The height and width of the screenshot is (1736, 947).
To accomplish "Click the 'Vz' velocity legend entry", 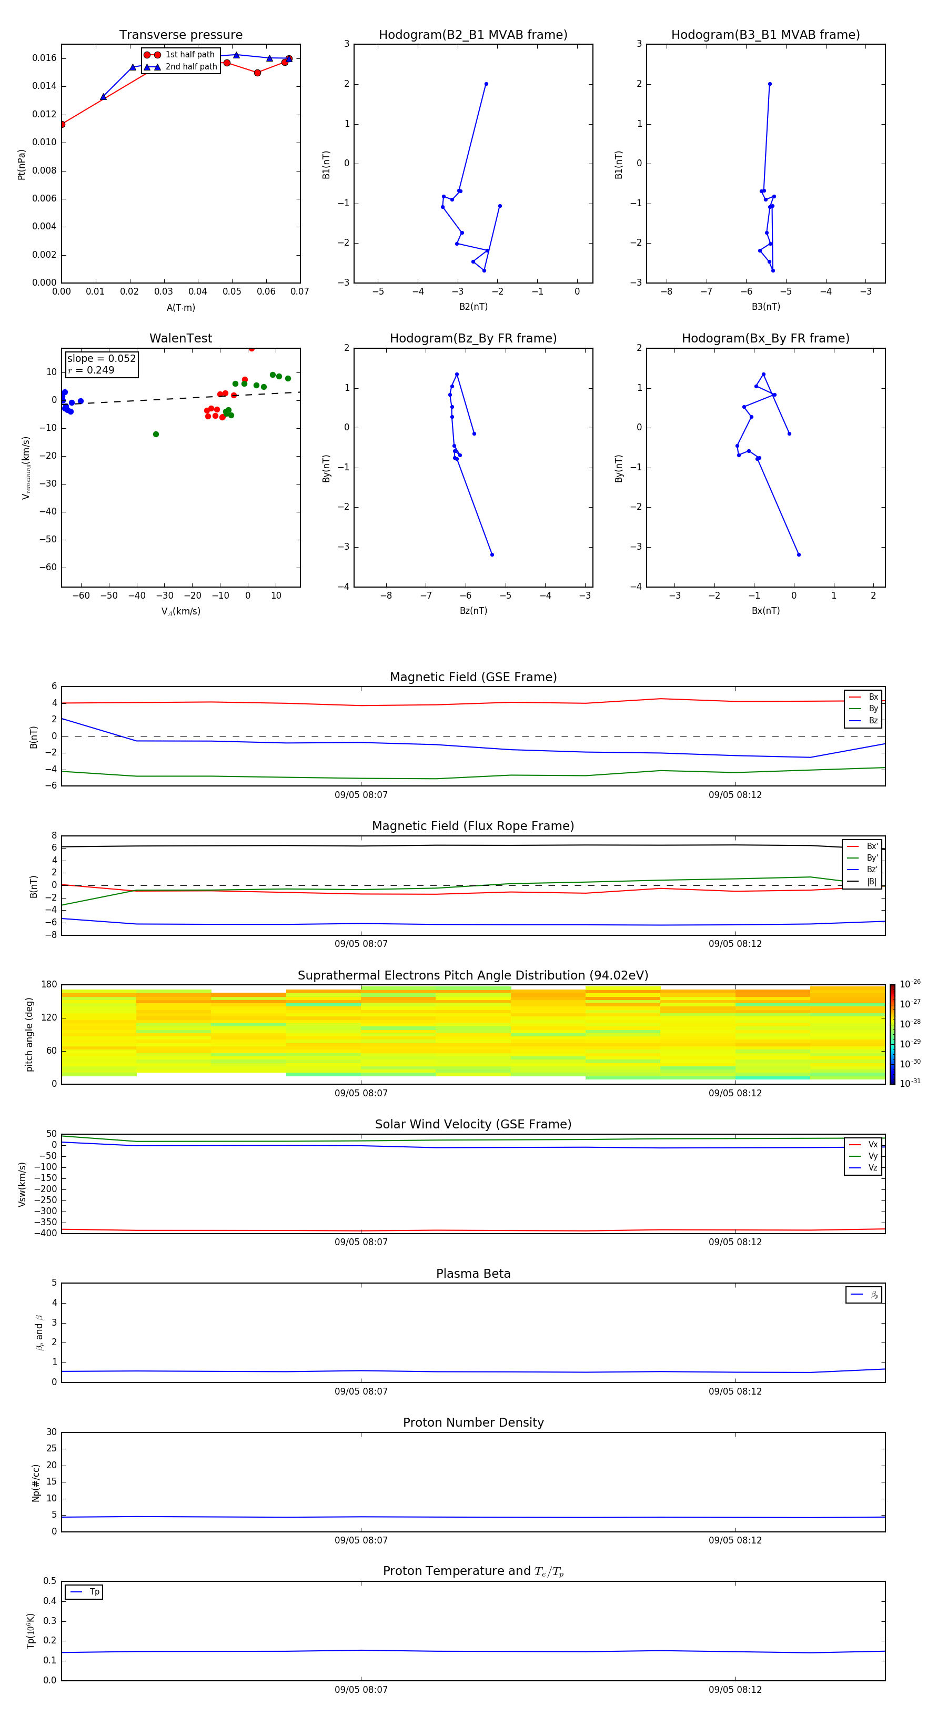I will 863,1168.
